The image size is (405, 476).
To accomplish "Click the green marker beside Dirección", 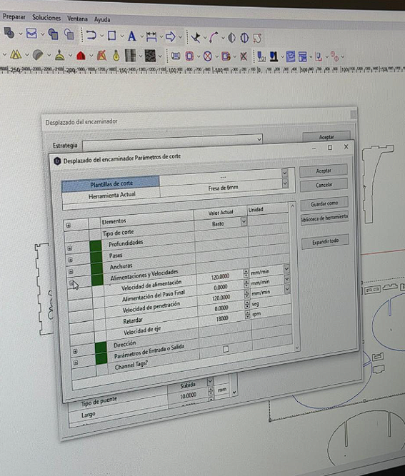I will [101, 347].
